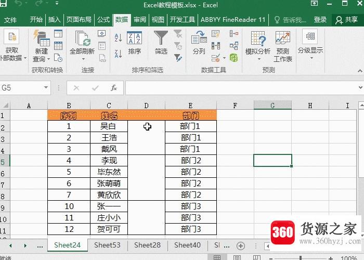
Task: Expand the formula bar chevron
Action: coord(360,87)
